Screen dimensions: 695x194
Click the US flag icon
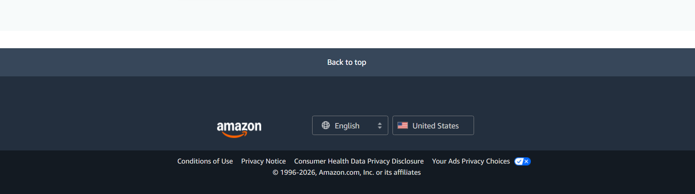coord(403,125)
